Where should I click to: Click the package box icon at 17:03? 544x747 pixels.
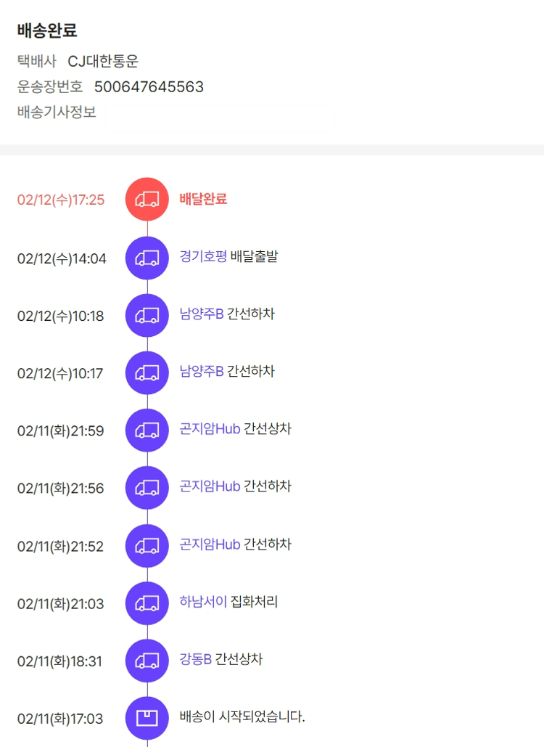[x=147, y=718]
